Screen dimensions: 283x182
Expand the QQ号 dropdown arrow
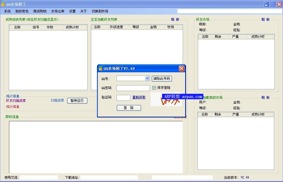coord(147,78)
